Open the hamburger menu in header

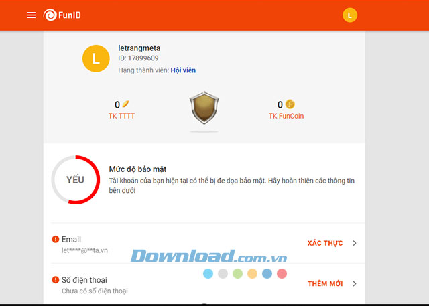tap(32, 15)
